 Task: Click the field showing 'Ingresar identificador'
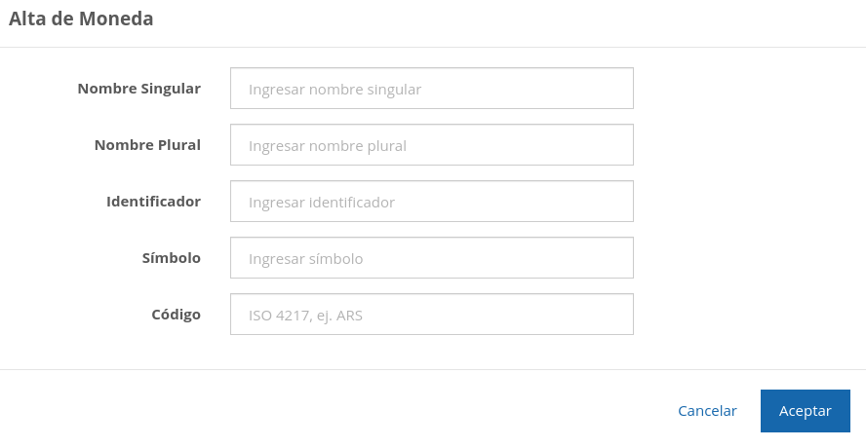coord(431,202)
